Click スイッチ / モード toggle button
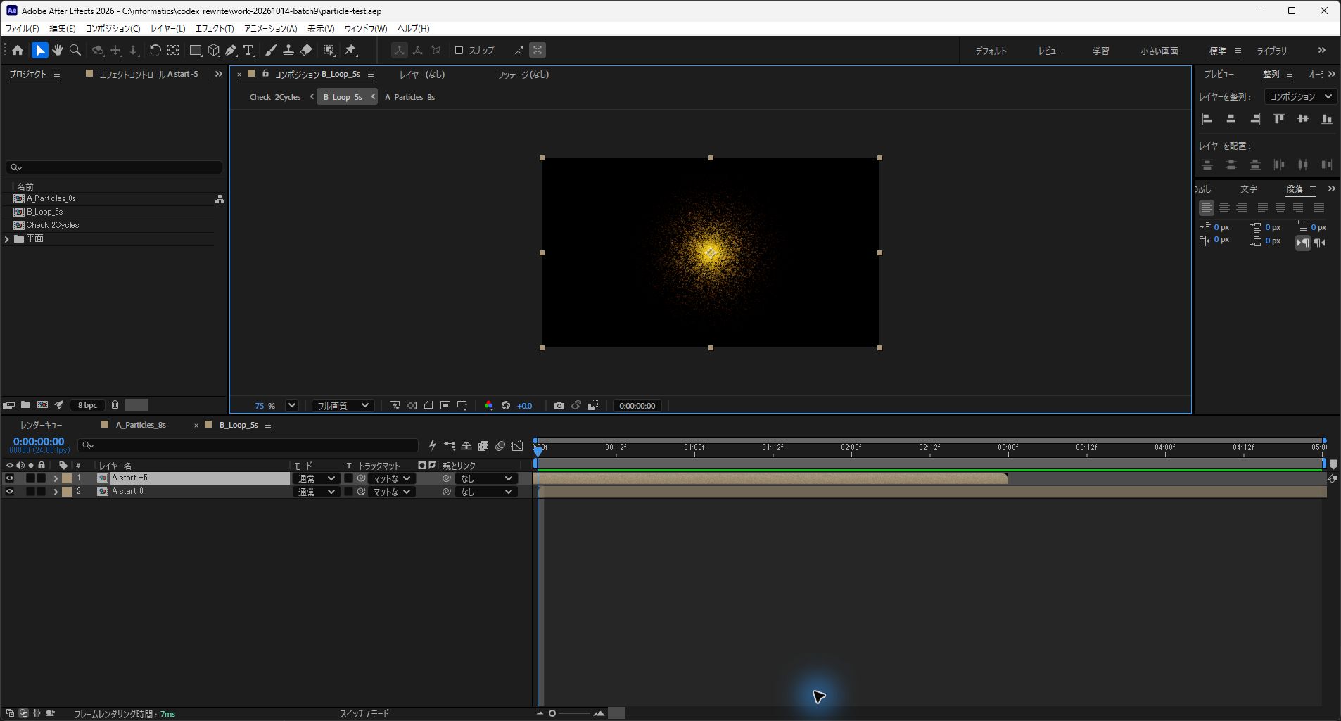Screen dimensions: 1341x721 point(364,713)
